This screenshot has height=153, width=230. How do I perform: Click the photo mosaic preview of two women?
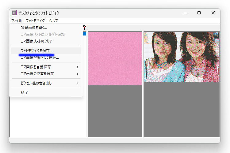[182, 57]
